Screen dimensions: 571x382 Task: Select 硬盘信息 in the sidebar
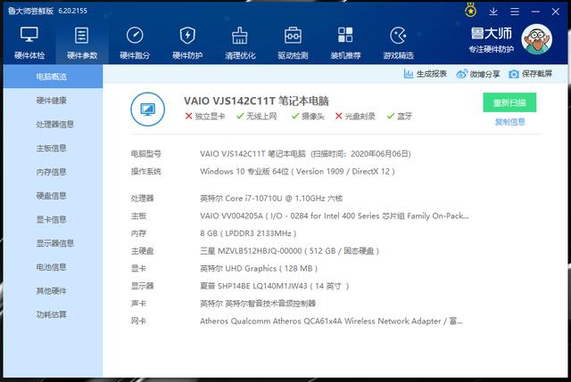point(53,196)
